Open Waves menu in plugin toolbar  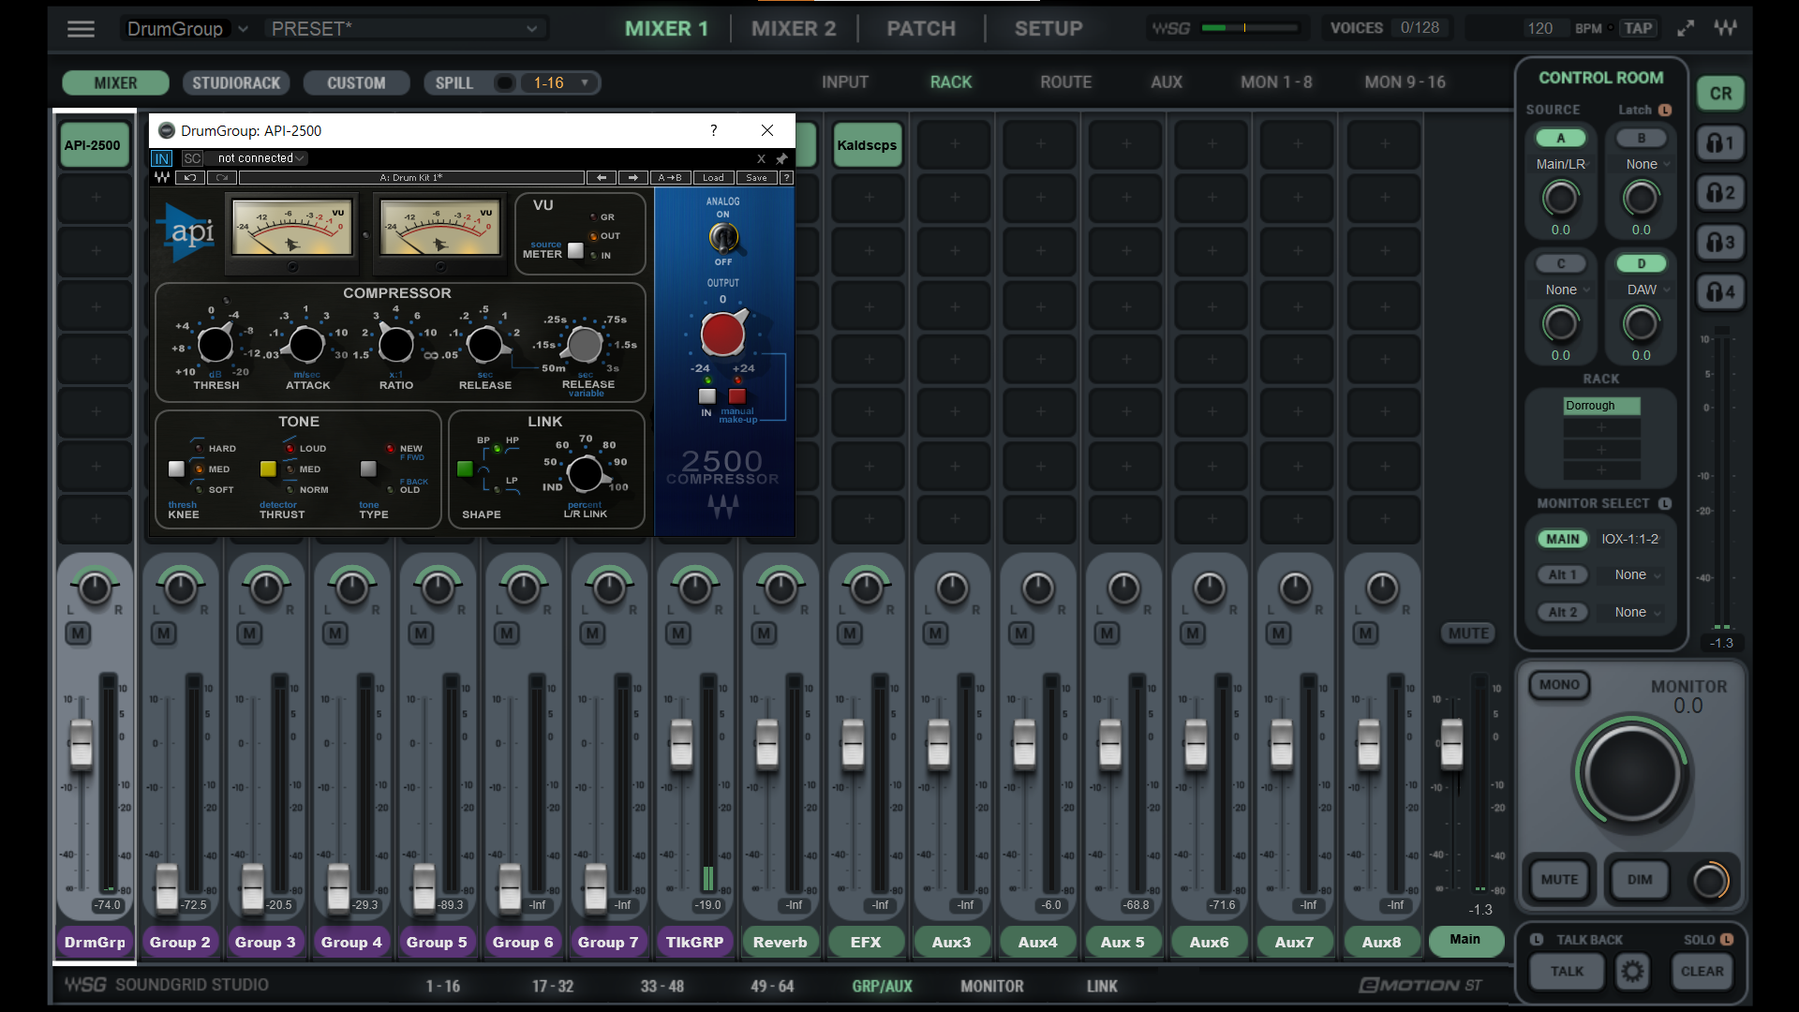(162, 177)
